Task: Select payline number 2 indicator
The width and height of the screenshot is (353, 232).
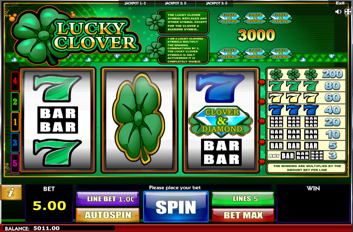Action: tap(15, 102)
